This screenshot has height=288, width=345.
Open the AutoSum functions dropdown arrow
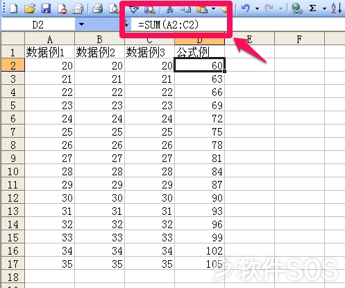(324, 9)
